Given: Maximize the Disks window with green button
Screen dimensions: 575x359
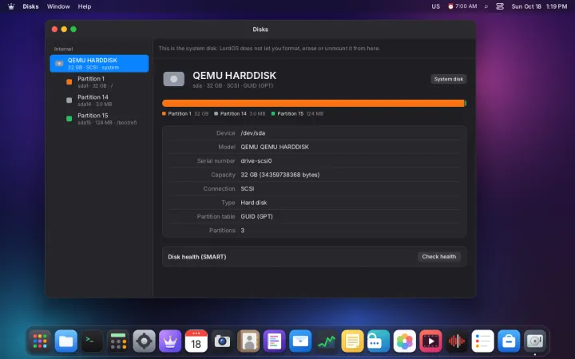Looking at the screenshot, I should tap(73, 30).
